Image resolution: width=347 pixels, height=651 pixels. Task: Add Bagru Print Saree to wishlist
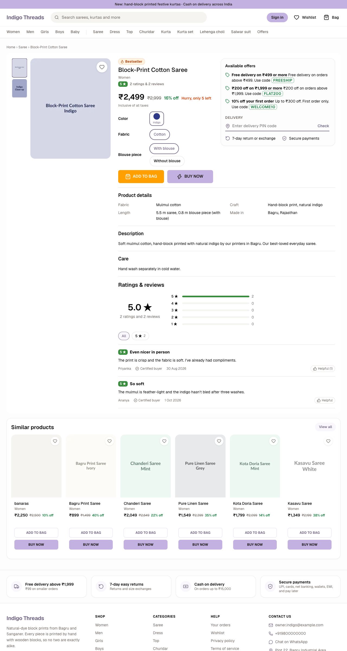coord(110,441)
